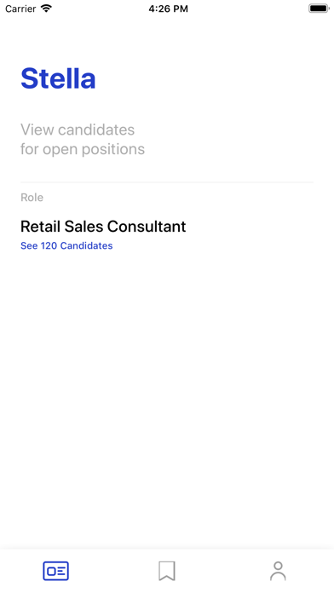Tap the word Retail in role title

(x=41, y=227)
